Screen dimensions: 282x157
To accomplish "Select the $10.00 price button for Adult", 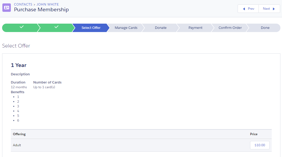I will 260,145.
